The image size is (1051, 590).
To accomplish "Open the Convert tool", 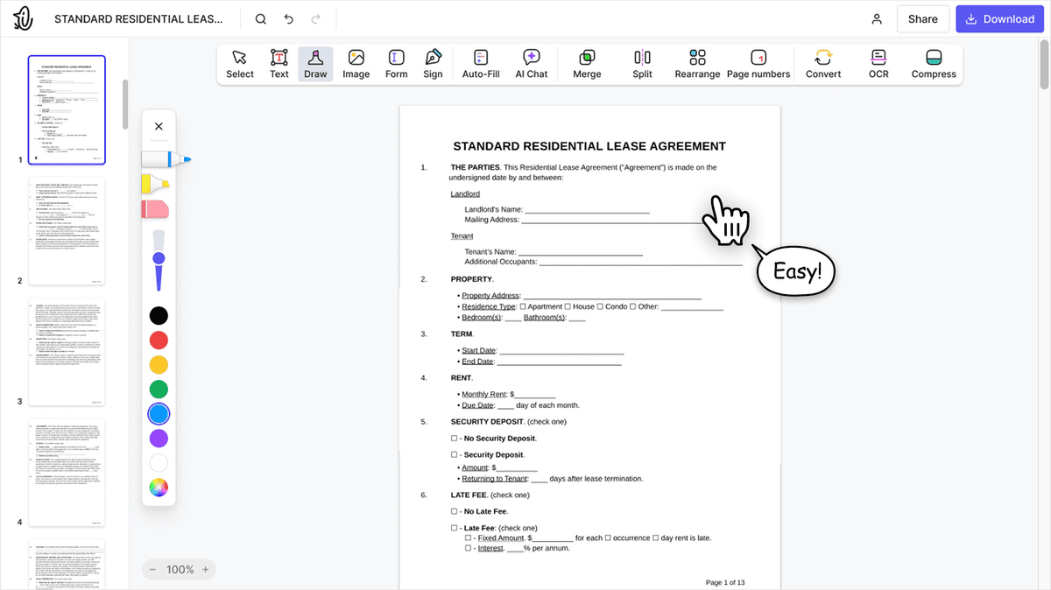I will pyautogui.click(x=823, y=65).
